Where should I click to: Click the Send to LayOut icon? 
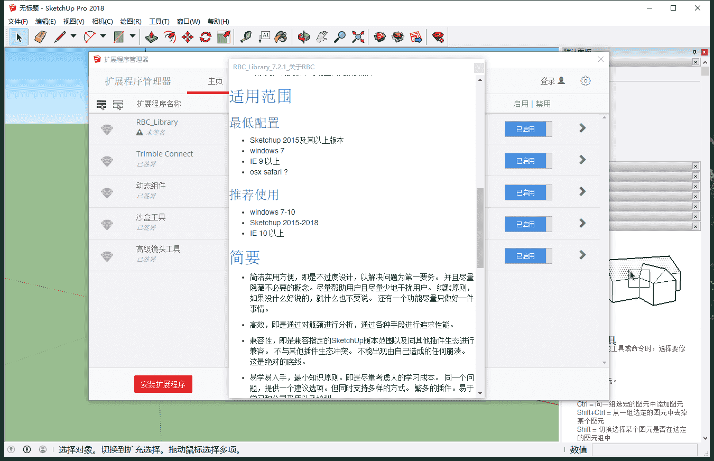point(416,37)
